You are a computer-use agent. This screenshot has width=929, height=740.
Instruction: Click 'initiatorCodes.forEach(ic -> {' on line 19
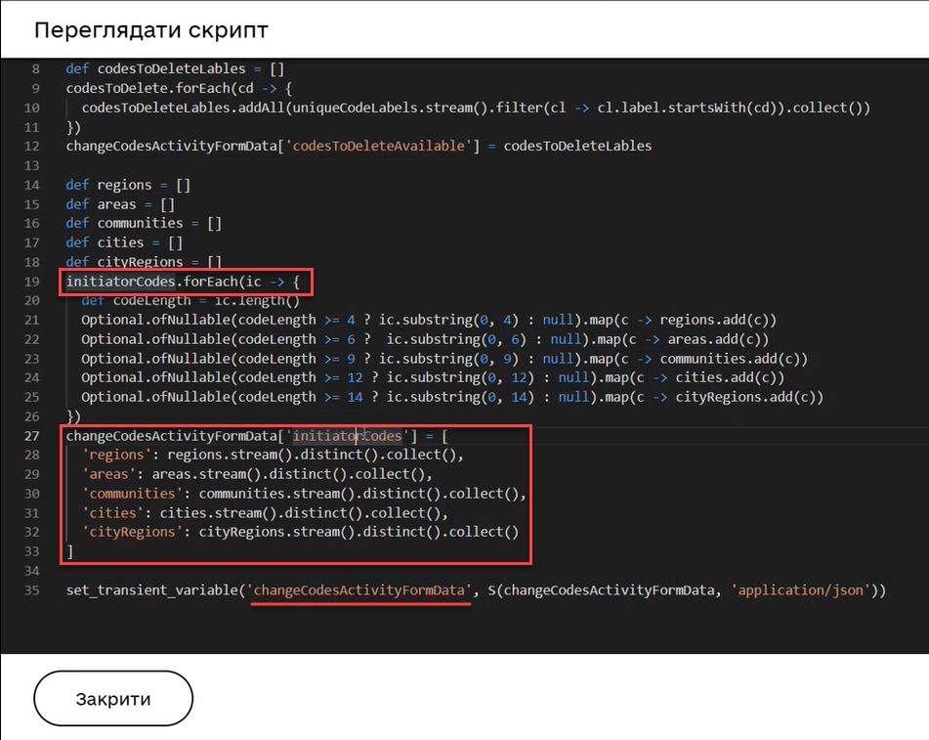coord(183,282)
